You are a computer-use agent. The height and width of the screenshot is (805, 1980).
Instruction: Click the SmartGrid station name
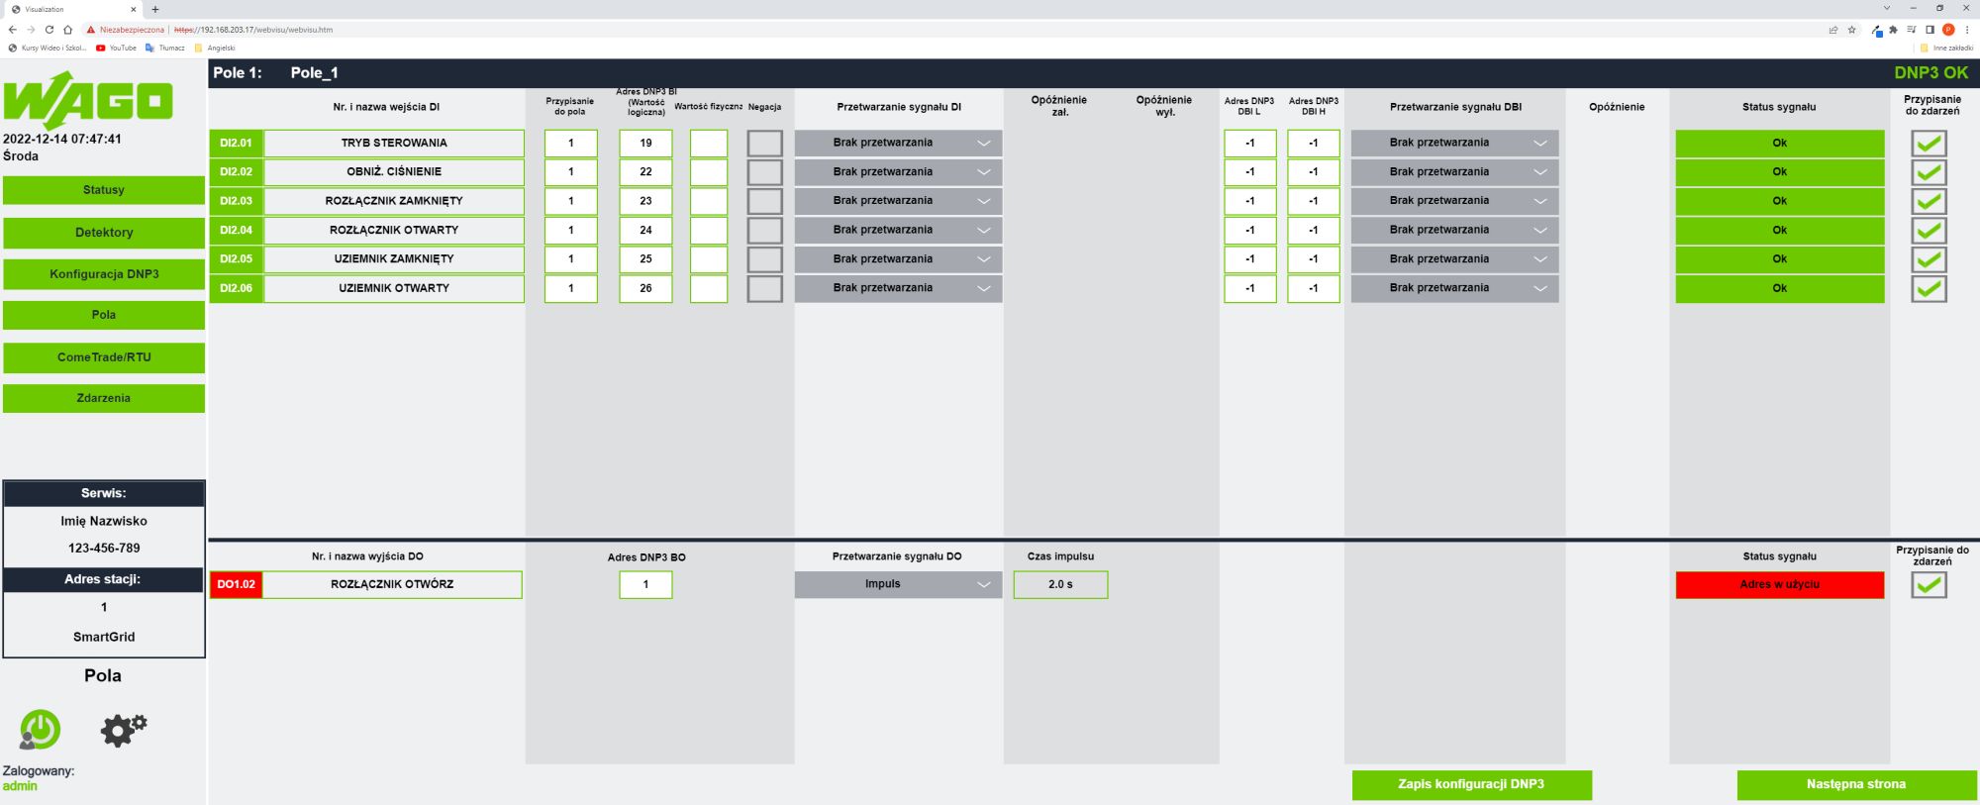click(x=104, y=637)
